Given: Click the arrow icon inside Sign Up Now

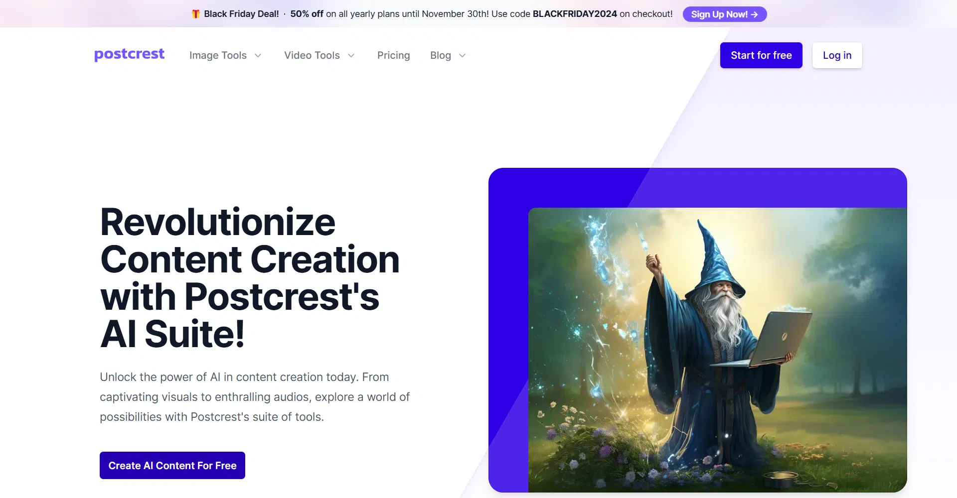Looking at the screenshot, I should pos(755,14).
